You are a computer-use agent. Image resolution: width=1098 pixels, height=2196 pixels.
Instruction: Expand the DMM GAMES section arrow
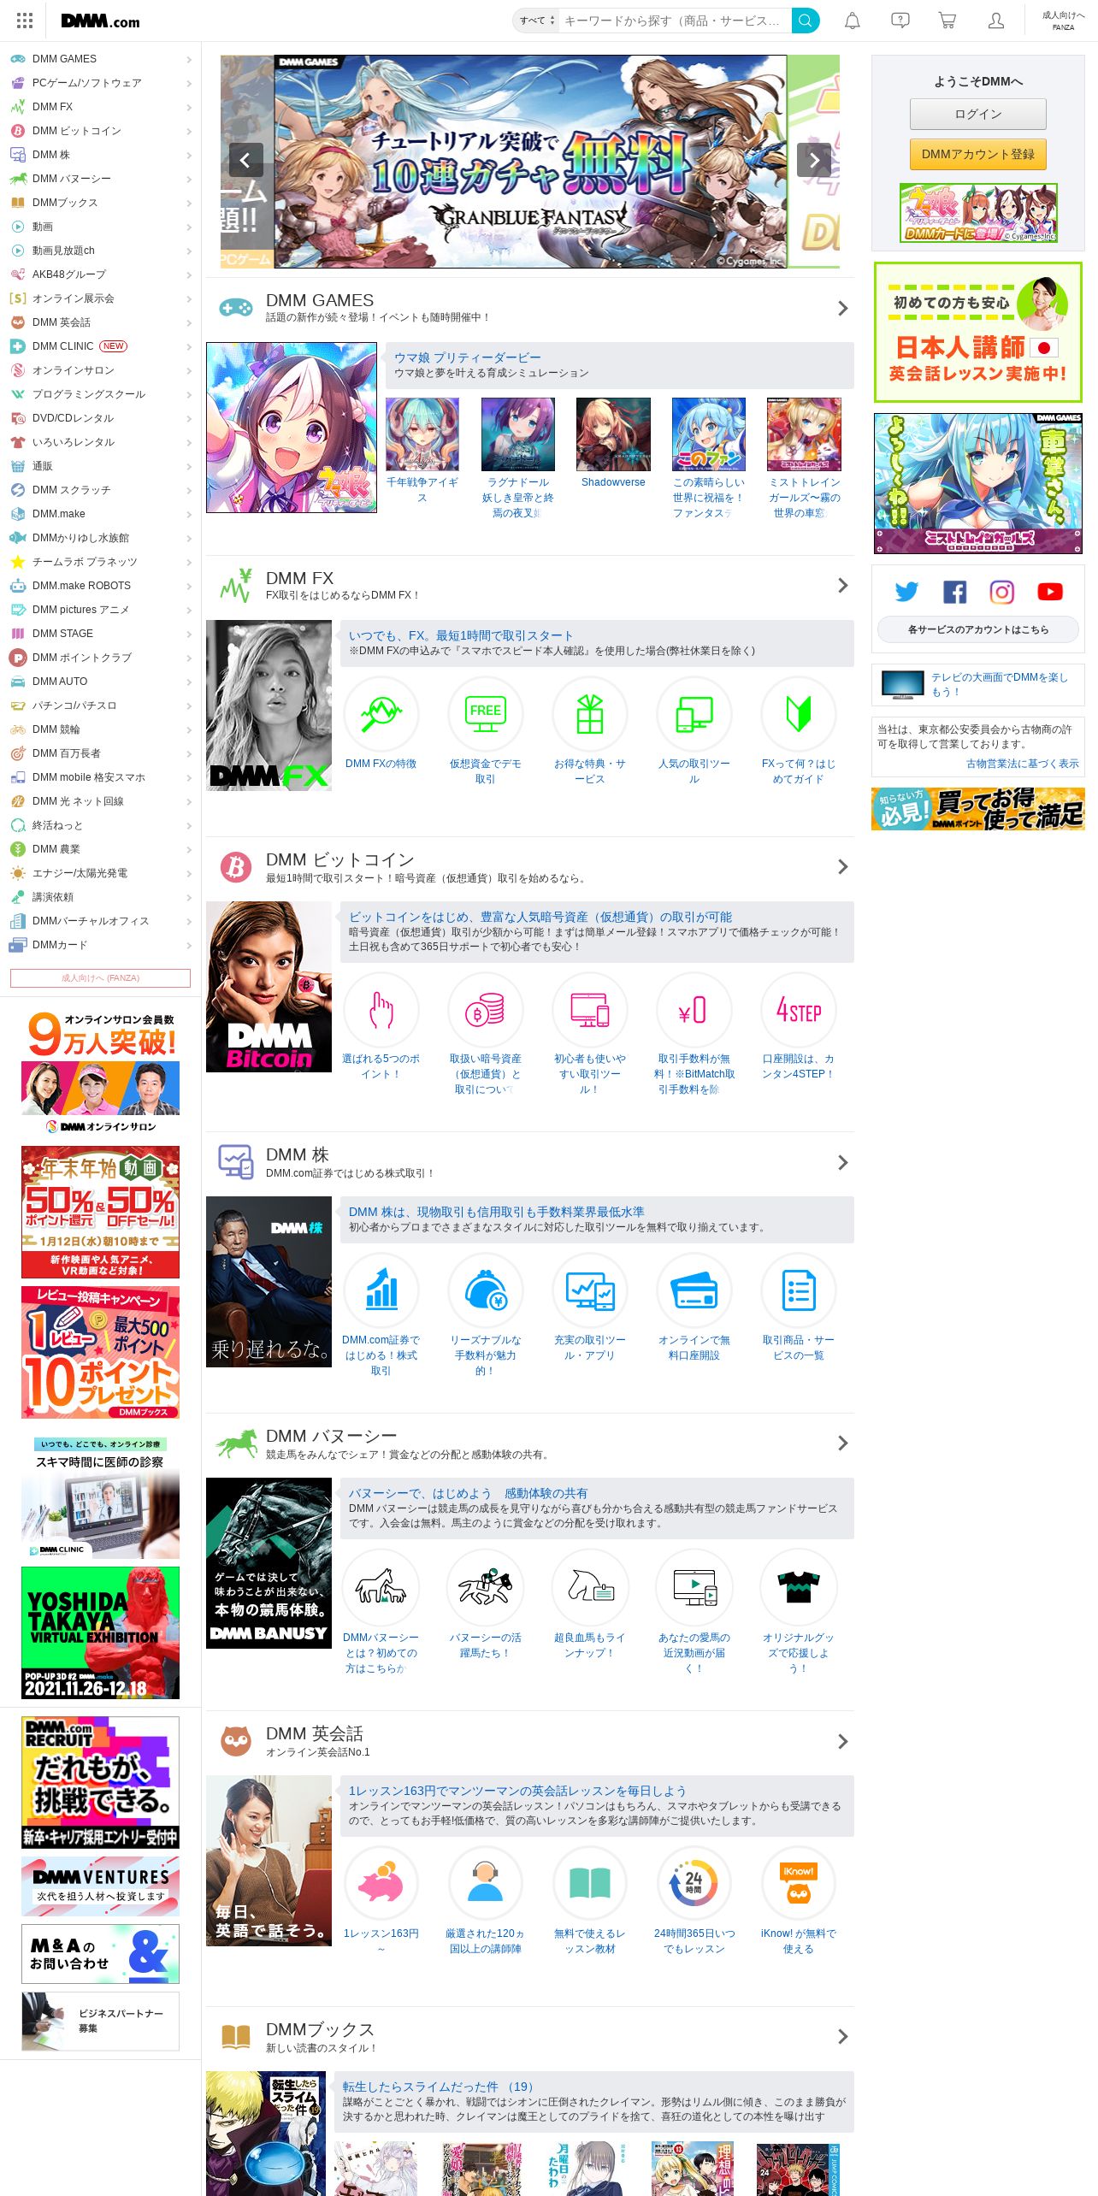(x=842, y=308)
